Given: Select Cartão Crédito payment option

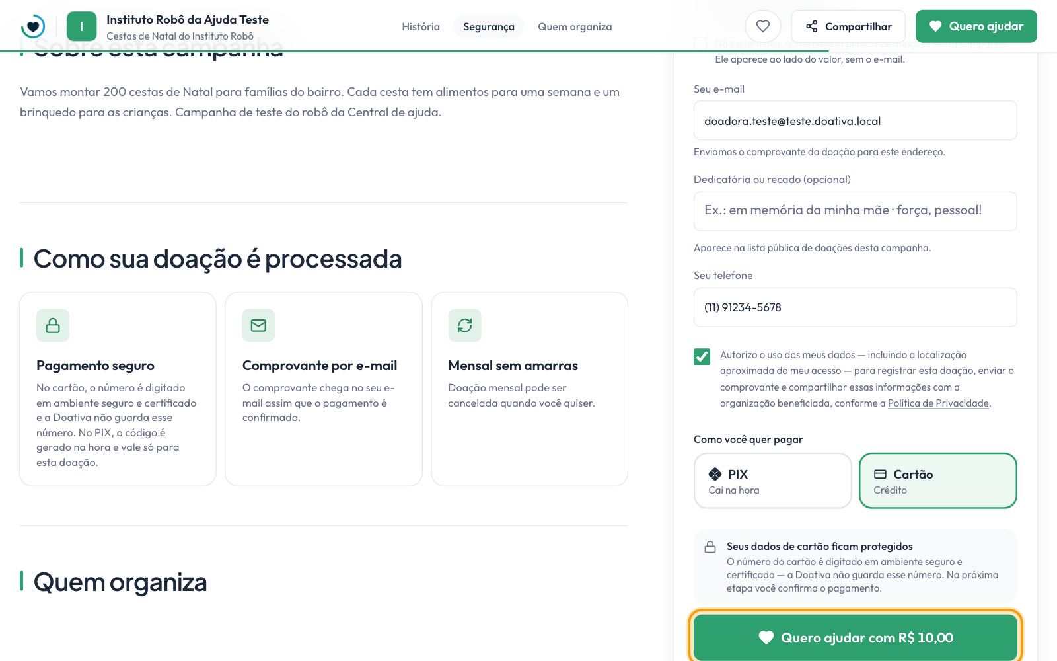Looking at the screenshot, I should point(937,481).
